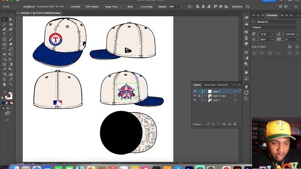Open Layers panel hamburger menu
301x169 pixels.
[x=239, y=85]
